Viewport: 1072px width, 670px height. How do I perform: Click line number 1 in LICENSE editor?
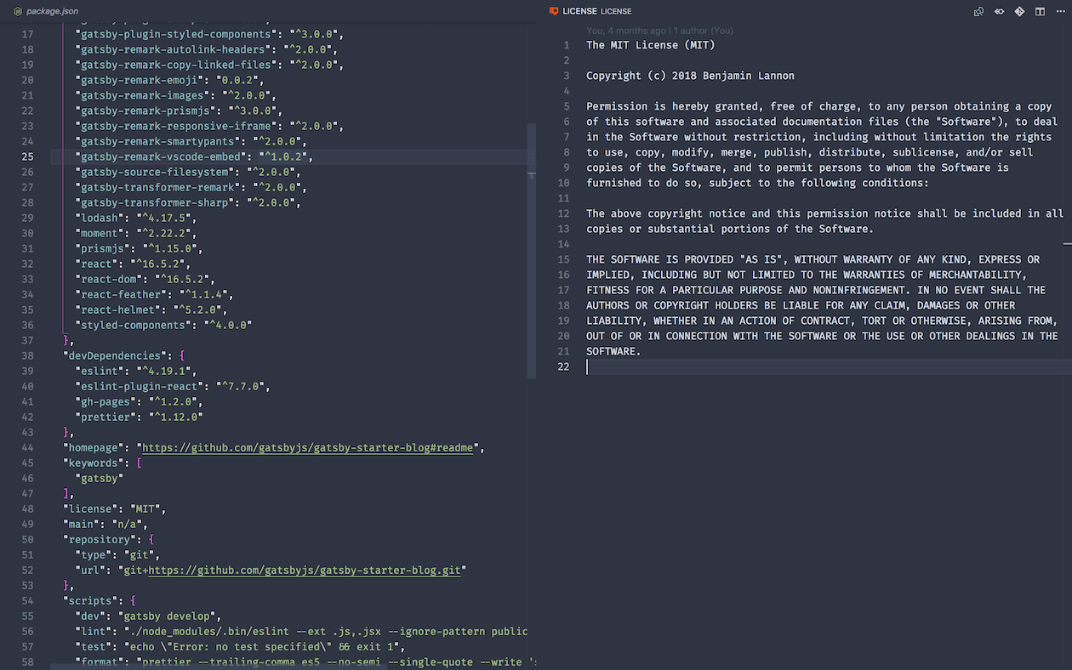click(x=566, y=45)
